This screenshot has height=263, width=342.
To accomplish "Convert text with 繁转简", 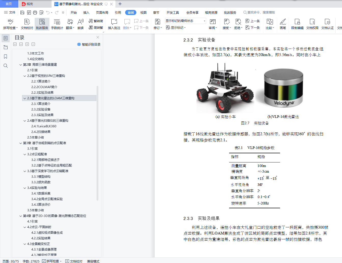I will (x=96, y=21).
